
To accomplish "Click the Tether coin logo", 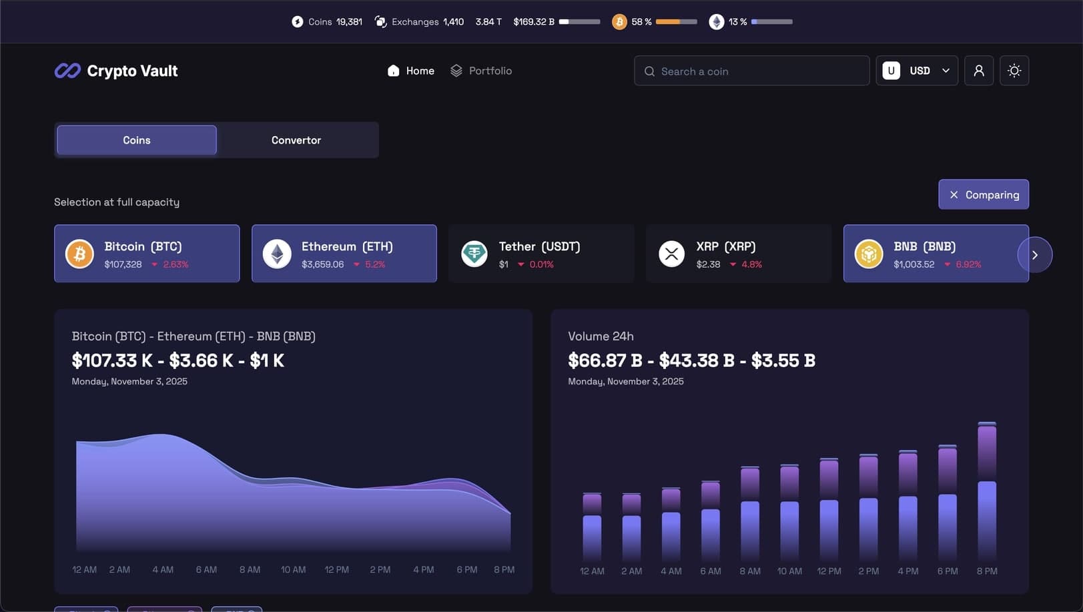I will [474, 254].
